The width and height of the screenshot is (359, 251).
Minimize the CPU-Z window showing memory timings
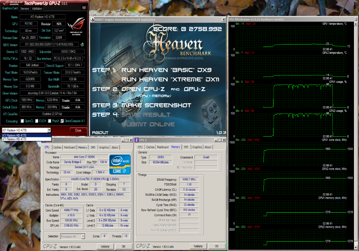[216, 140]
